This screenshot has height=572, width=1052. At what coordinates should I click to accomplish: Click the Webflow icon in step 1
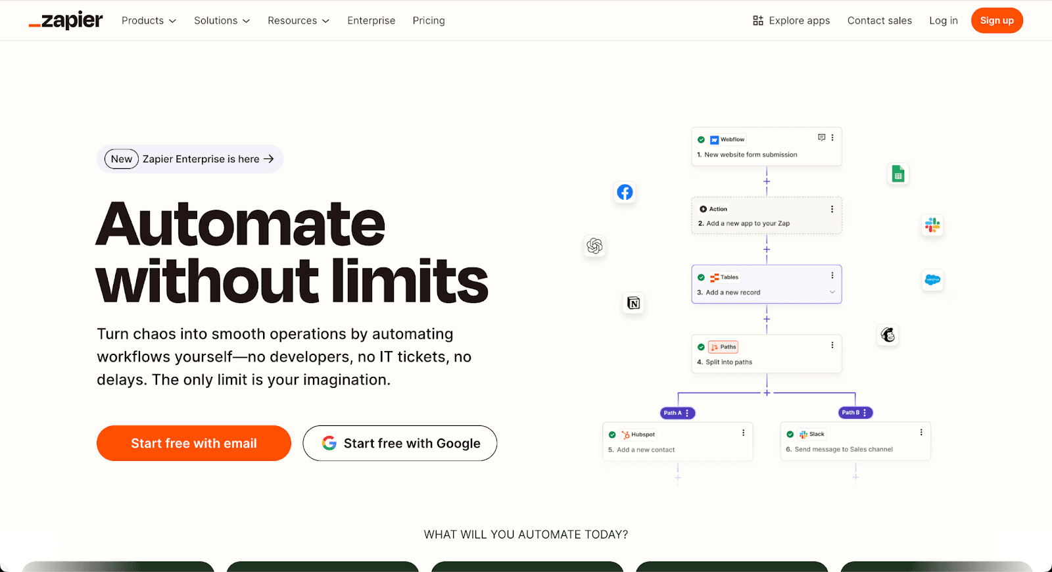714,139
